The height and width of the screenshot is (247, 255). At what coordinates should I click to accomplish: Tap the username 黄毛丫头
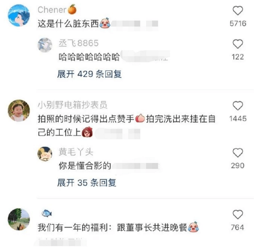tap(76, 152)
